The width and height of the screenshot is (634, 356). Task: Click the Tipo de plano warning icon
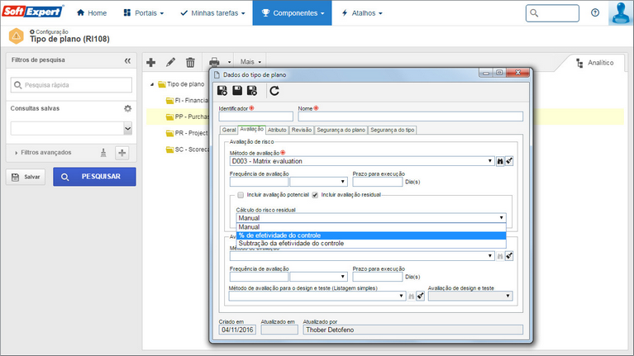[17, 36]
